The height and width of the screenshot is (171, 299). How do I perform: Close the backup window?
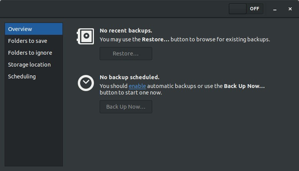(x=290, y=9)
